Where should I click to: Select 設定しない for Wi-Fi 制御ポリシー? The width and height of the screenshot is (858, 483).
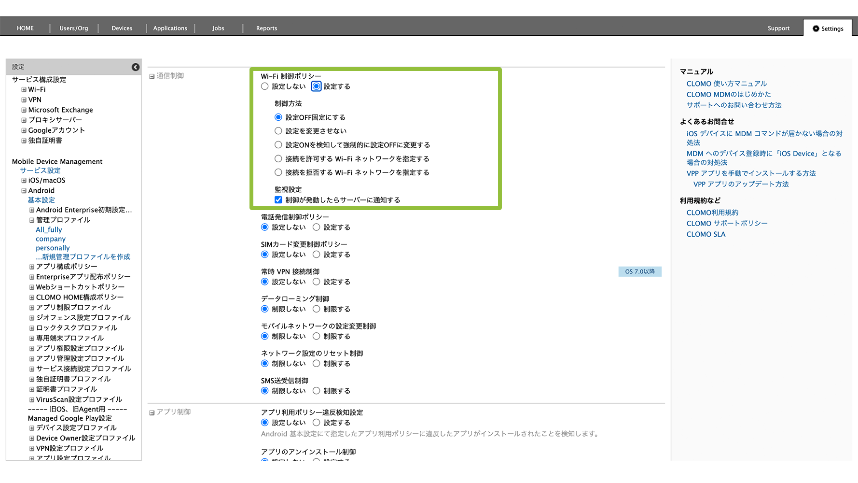pyautogui.click(x=265, y=86)
